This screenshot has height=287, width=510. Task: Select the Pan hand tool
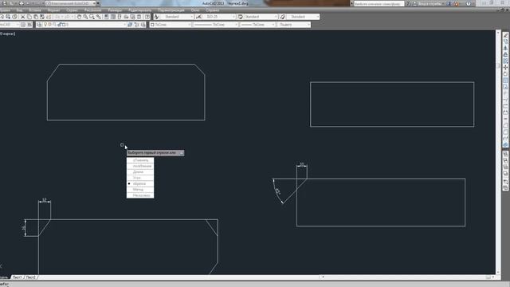[79, 17]
